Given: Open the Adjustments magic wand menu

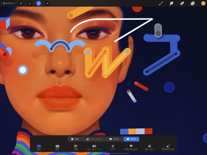Looking at the screenshot, I should 30,3.
